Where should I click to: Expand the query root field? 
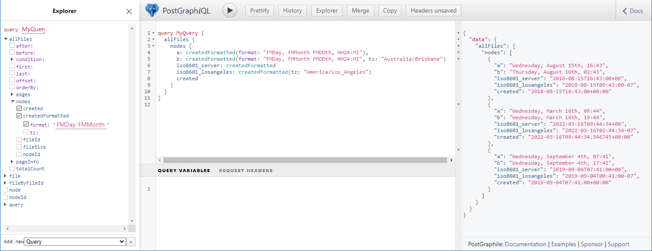pos(6,205)
